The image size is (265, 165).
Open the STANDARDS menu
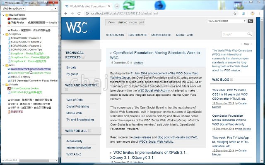click(x=115, y=35)
